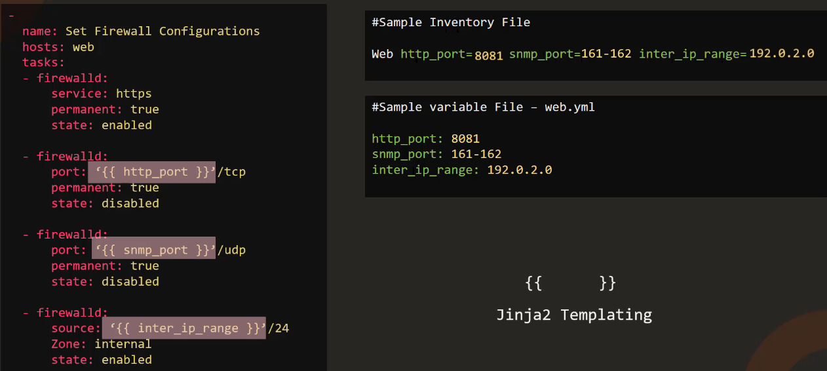The height and width of the screenshot is (371, 827).
Task: Click the 'Web' host name in the inventory
Action: pyautogui.click(x=383, y=54)
